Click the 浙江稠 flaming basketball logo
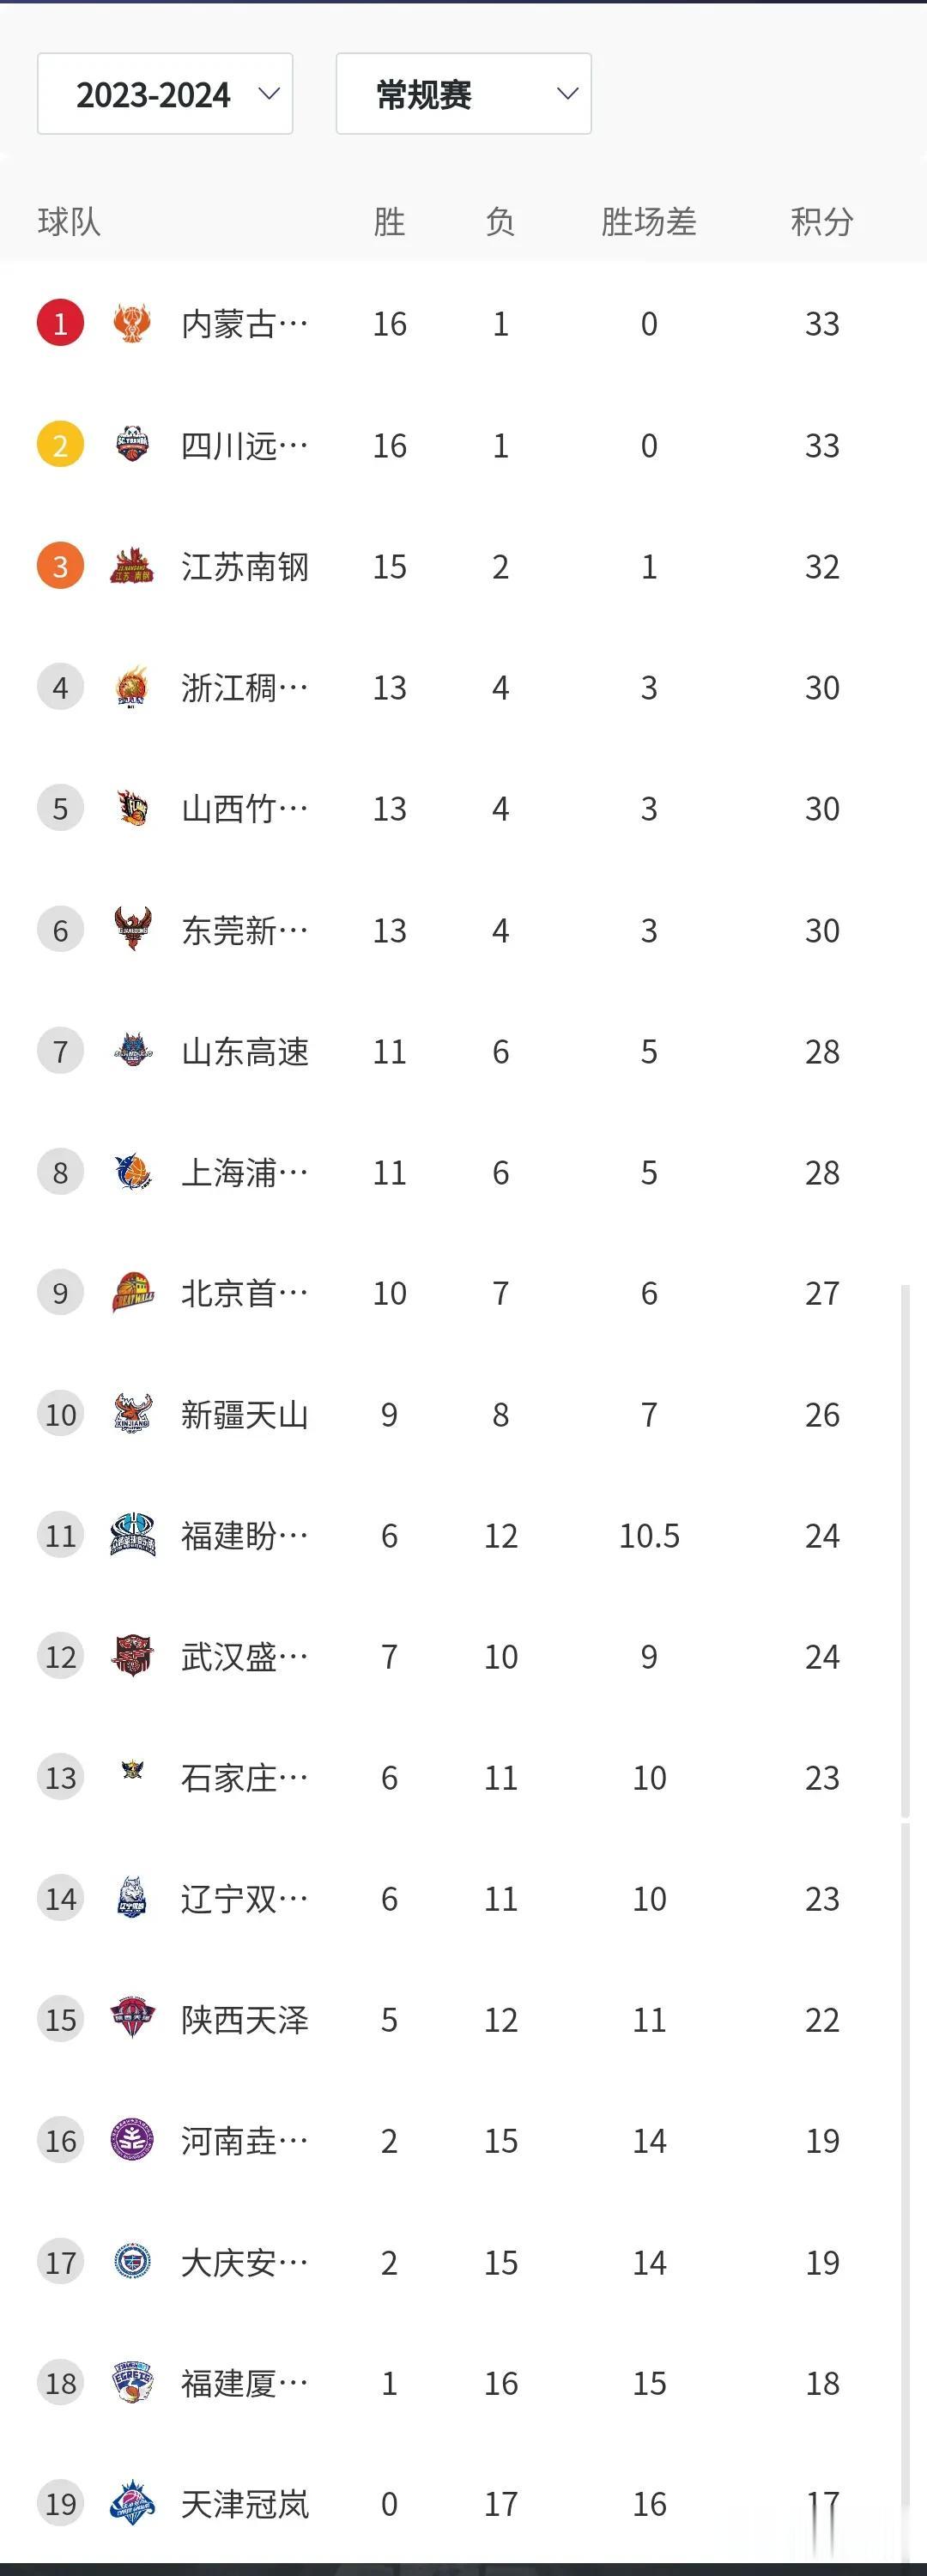 click(x=132, y=687)
